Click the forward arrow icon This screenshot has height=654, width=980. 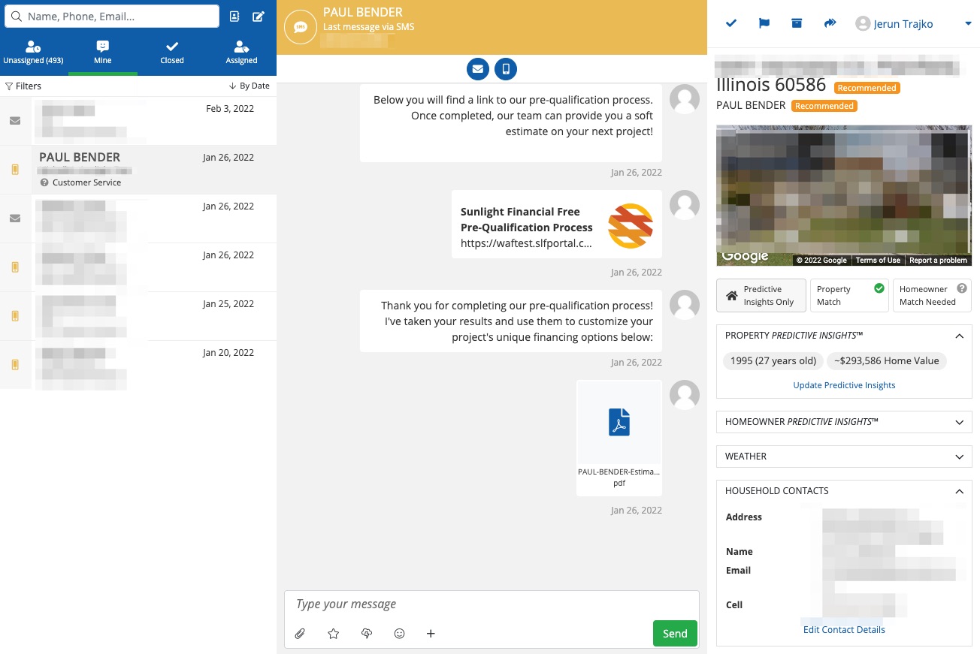click(x=830, y=23)
